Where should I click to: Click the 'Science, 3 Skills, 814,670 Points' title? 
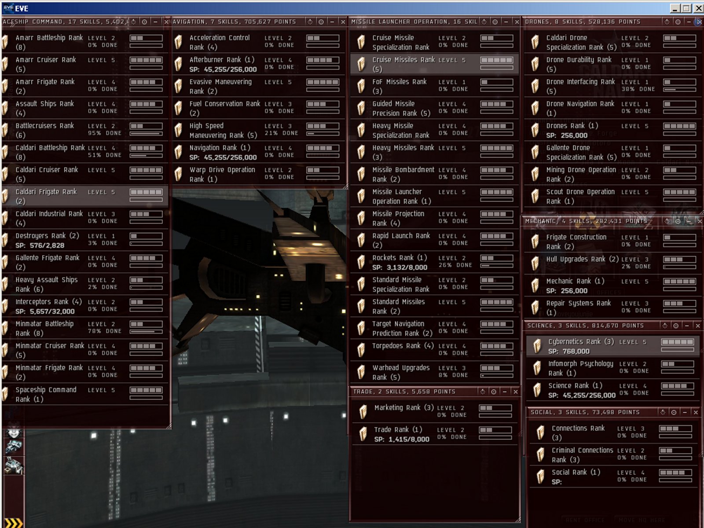pos(585,326)
